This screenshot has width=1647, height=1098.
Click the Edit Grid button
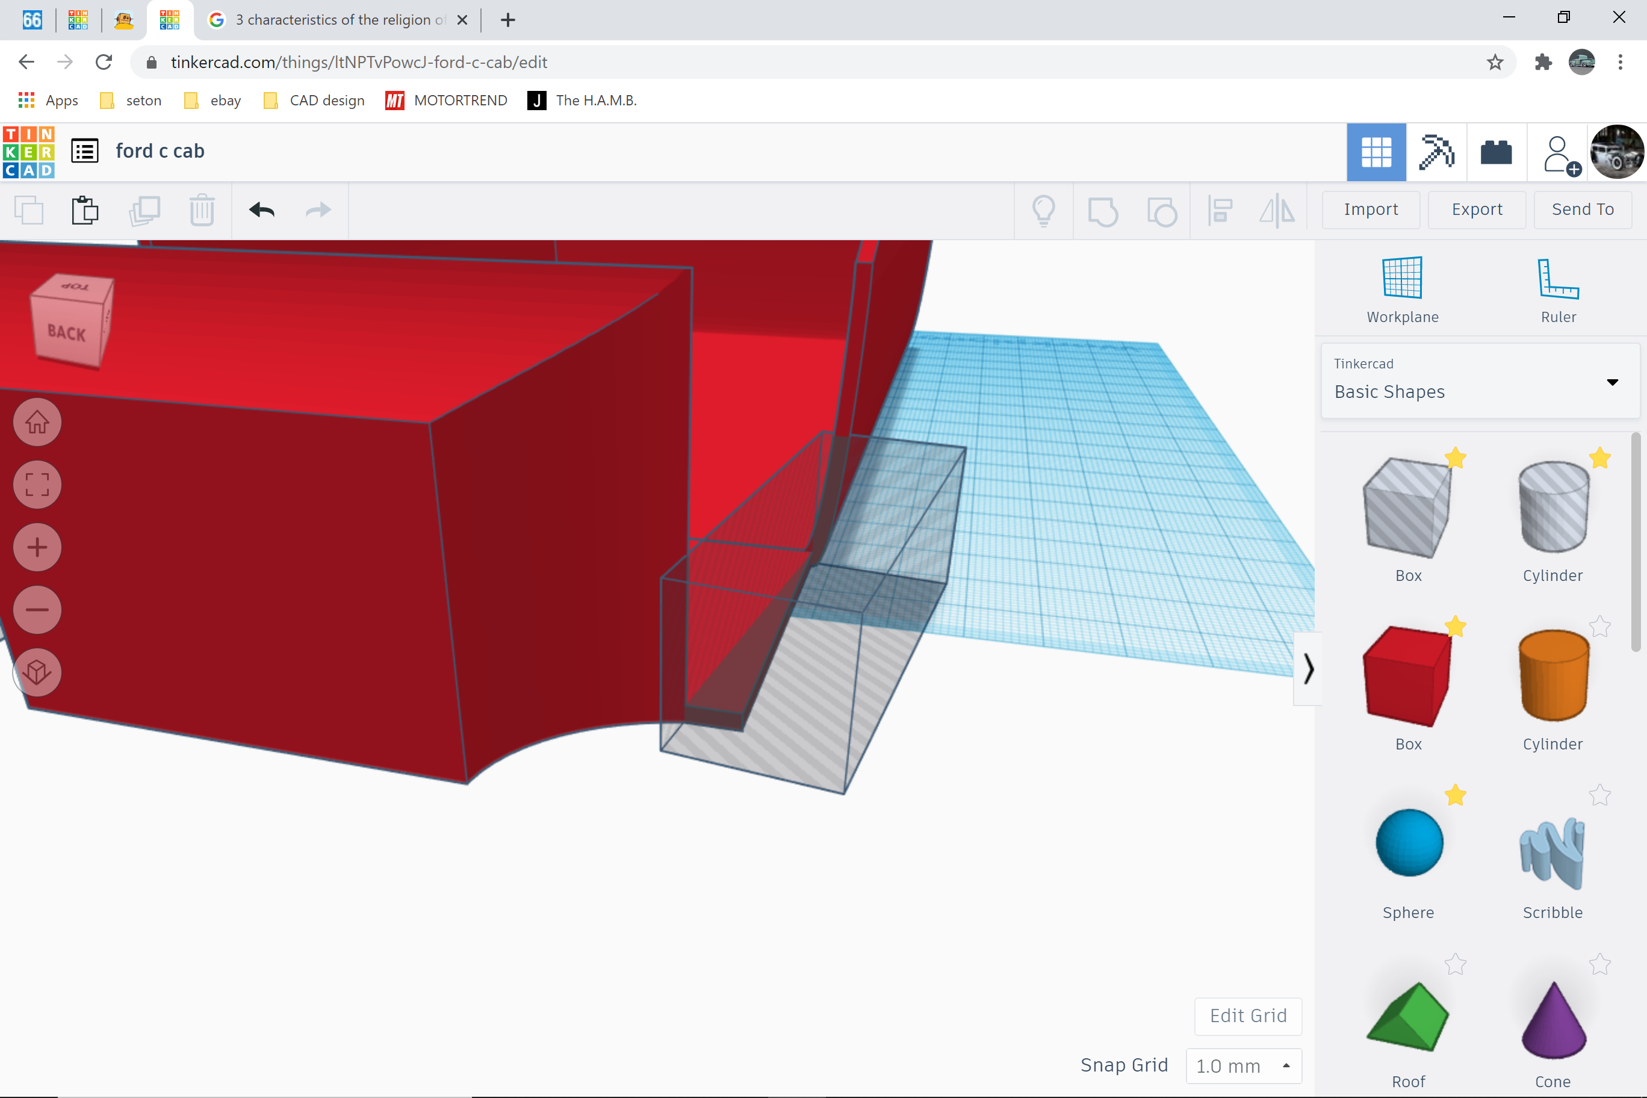(1248, 1016)
